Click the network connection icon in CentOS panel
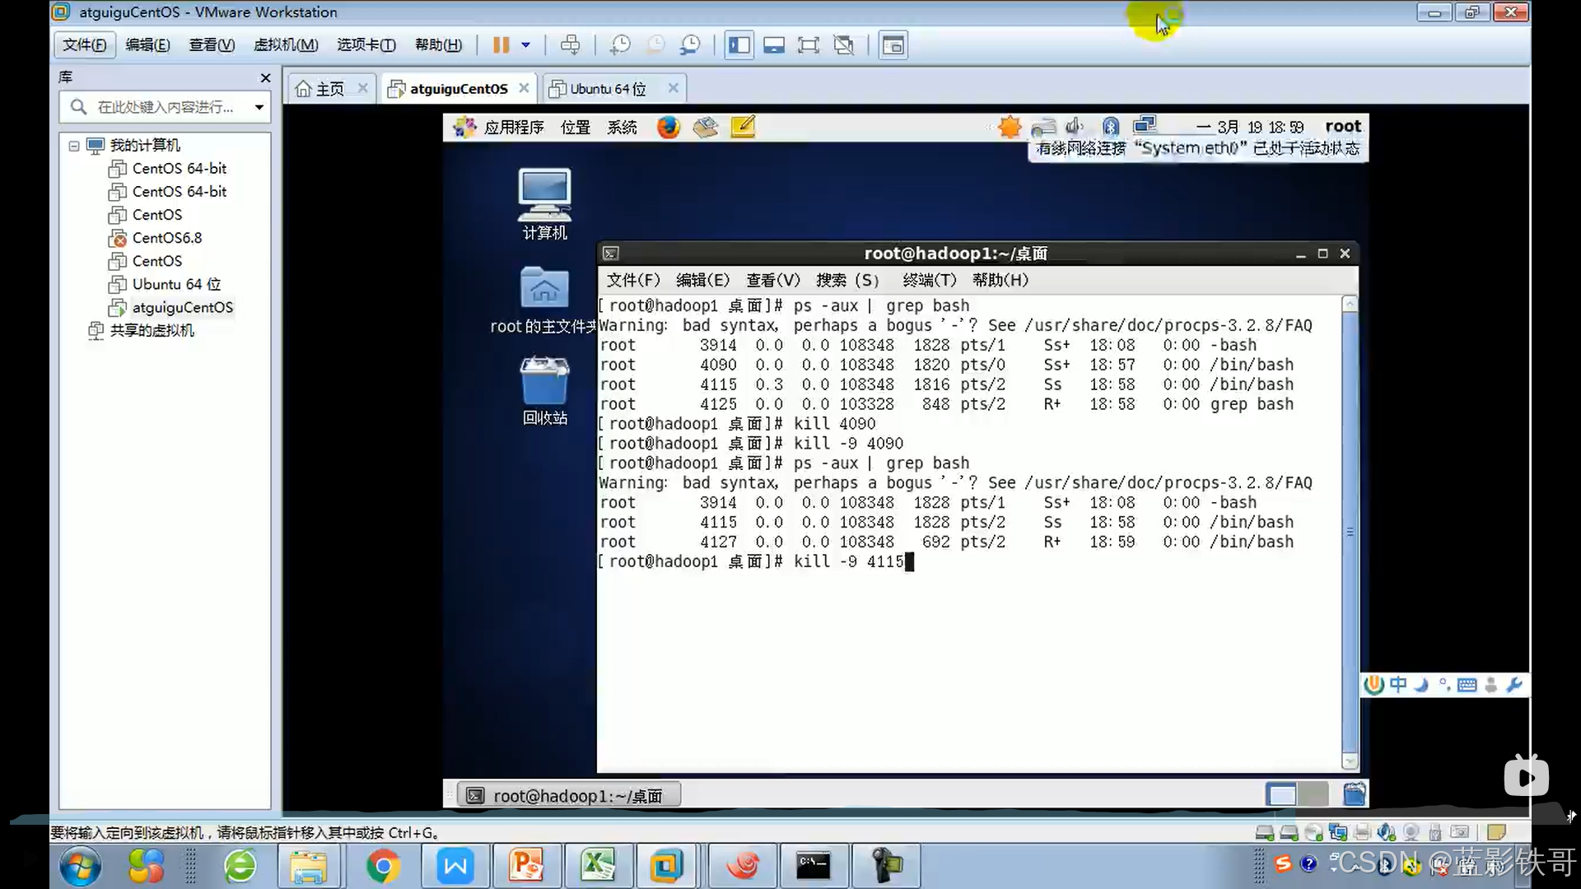Image resolution: width=1581 pixels, height=889 pixels. click(1145, 125)
